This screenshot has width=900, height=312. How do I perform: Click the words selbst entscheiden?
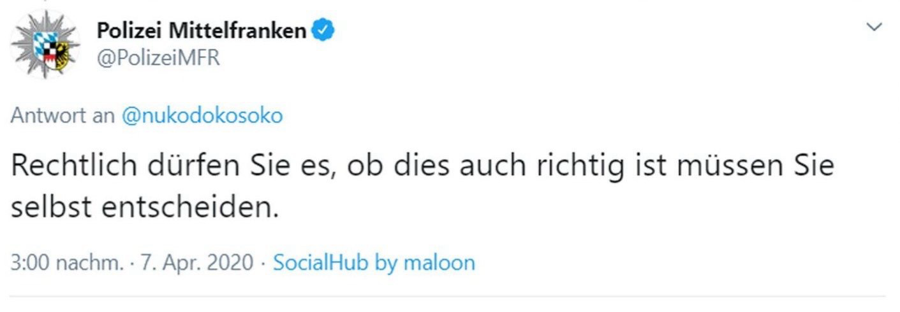click(x=145, y=207)
